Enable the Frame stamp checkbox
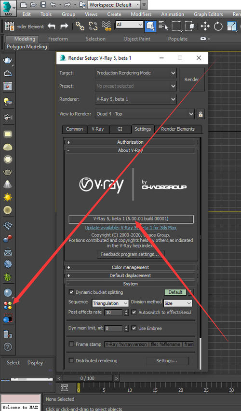 71,344
